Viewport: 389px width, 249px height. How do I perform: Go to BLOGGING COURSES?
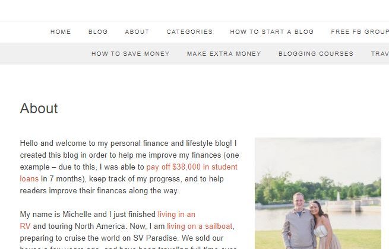tap(316, 54)
